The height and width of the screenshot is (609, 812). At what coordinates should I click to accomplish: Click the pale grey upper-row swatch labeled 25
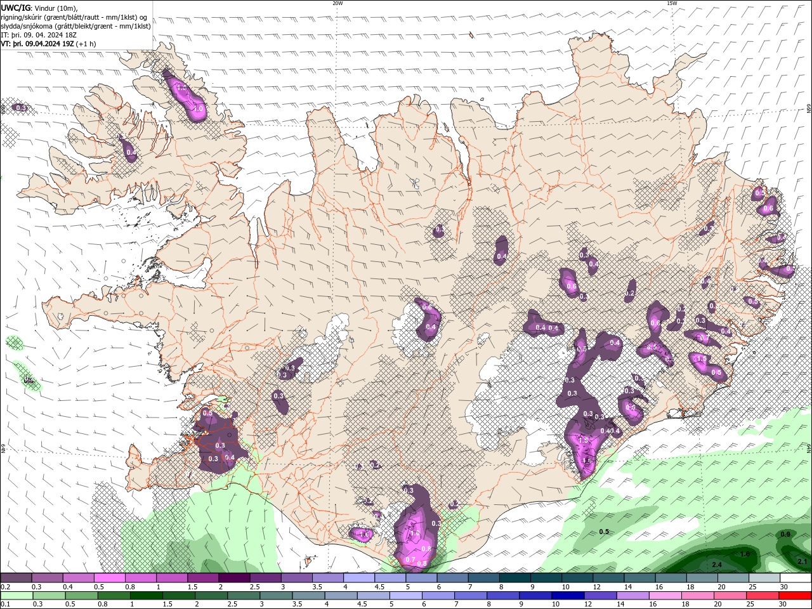pyautogui.click(x=764, y=578)
